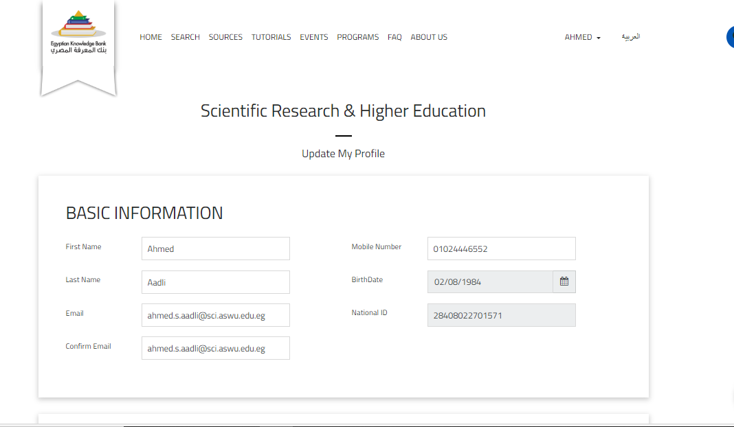This screenshot has width=734, height=427.
Task: Open the ABOUT US page
Action: pos(429,37)
